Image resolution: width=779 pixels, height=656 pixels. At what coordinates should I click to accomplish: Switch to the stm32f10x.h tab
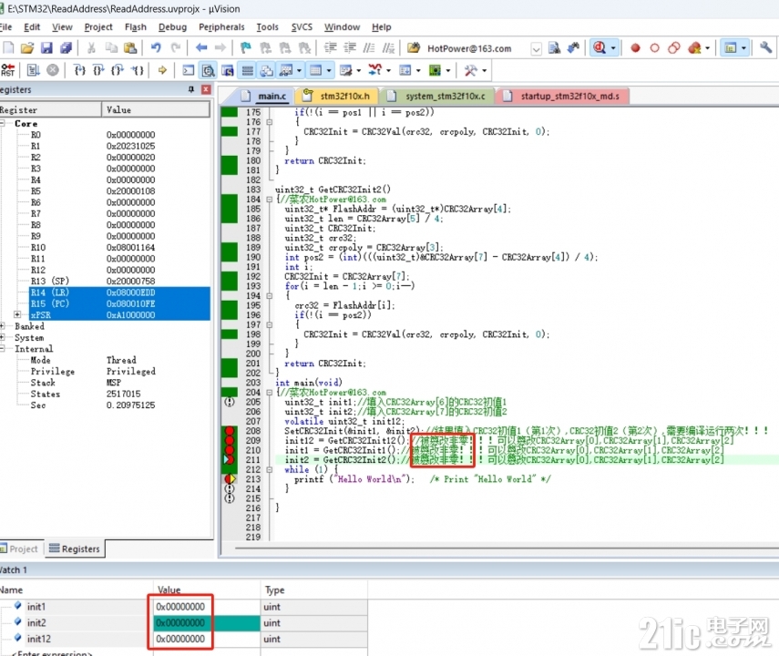(x=336, y=96)
